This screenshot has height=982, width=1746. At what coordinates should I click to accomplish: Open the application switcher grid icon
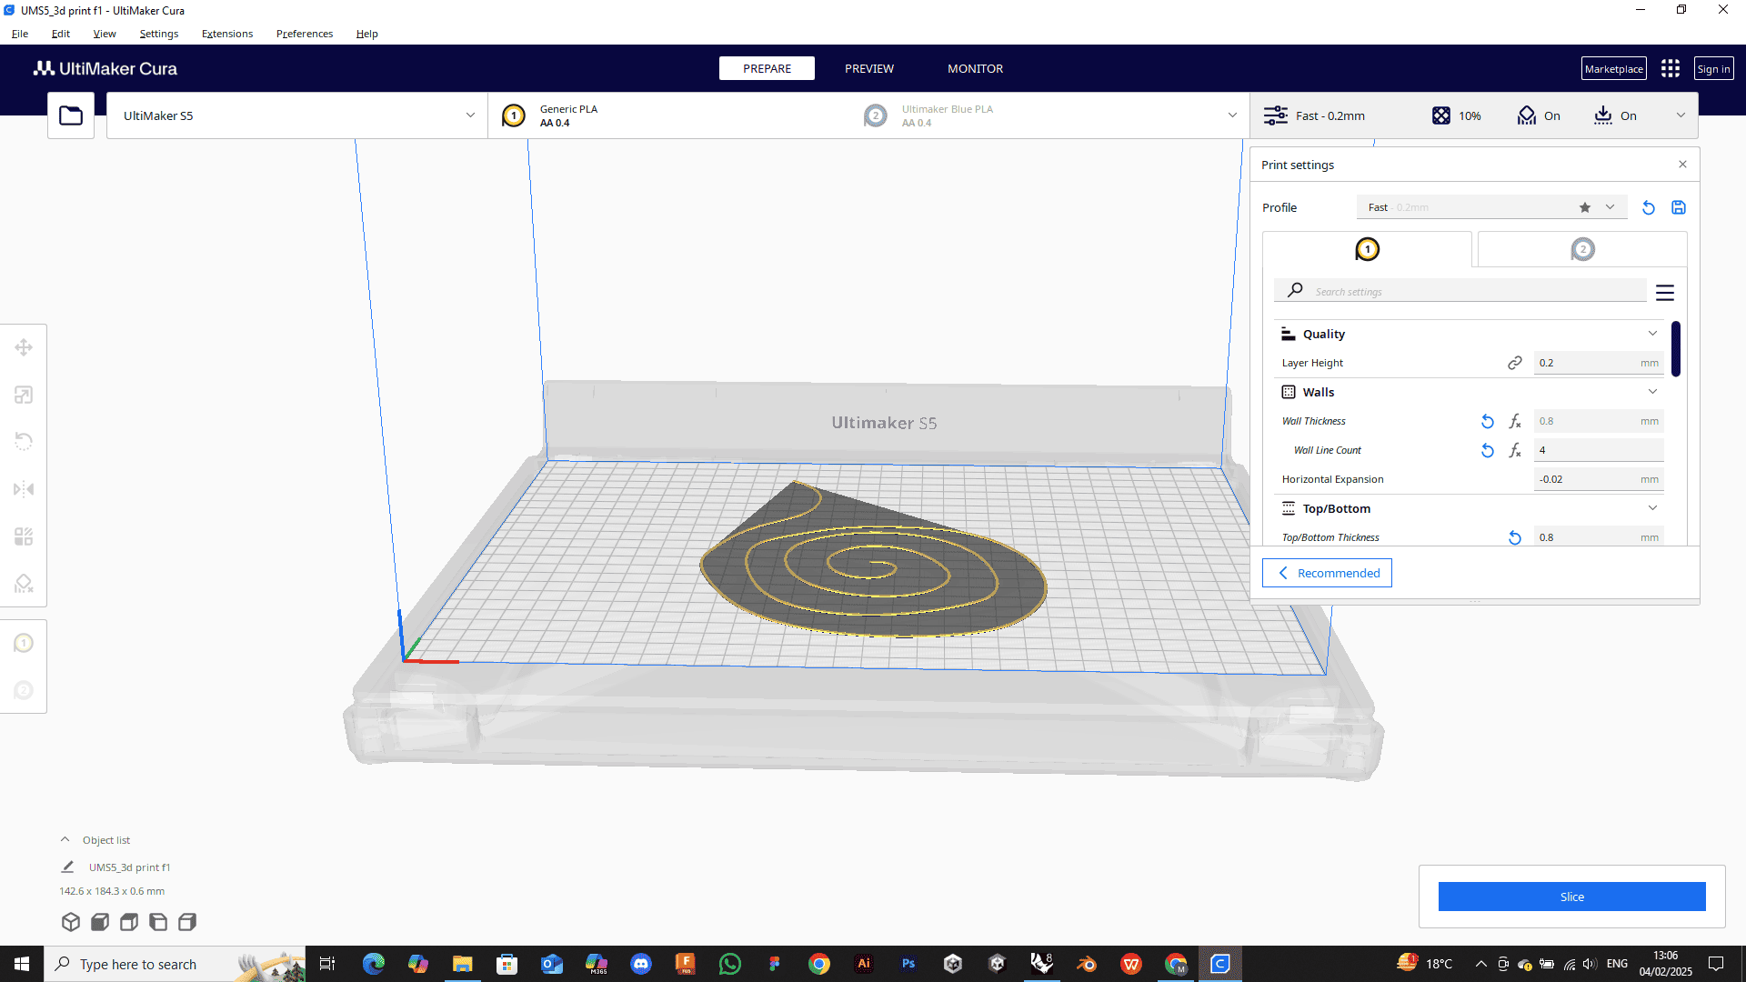tap(1671, 69)
